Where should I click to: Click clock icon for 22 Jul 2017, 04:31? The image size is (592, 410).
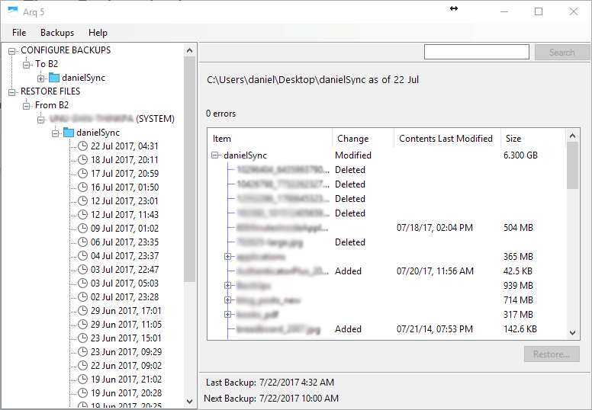[x=82, y=146]
